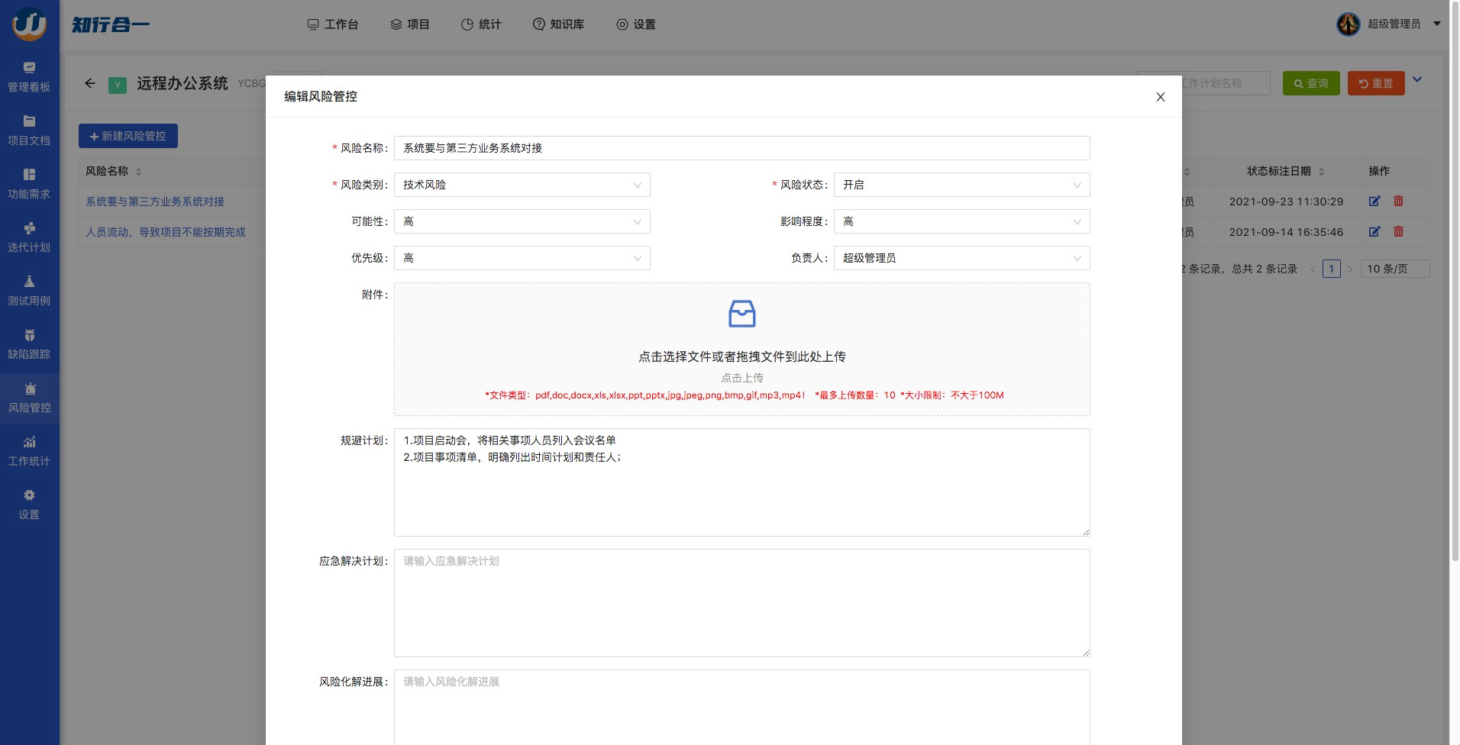
Task: Switch to 知识库 in top navigation
Action: (558, 24)
